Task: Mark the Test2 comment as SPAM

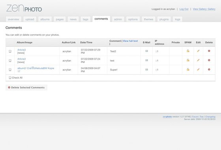Action: point(188,51)
